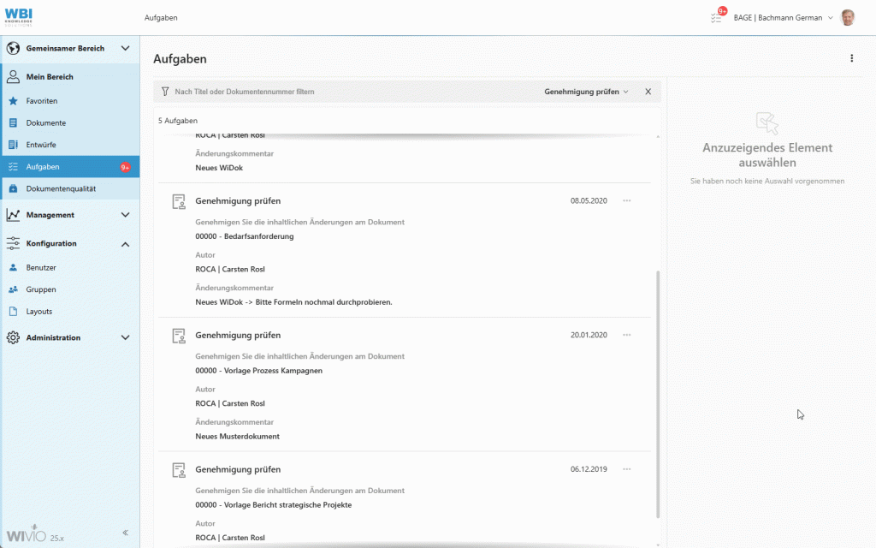Open options menu for the 20.01.2020 task
Image resolution: width=876 pixels, height=548 pixels.
tap(627, 335)
